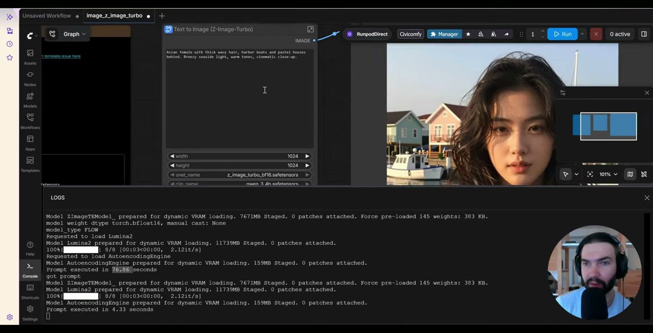
Task: Click the gear icon in browser sidebar
Action: [10, 317]
